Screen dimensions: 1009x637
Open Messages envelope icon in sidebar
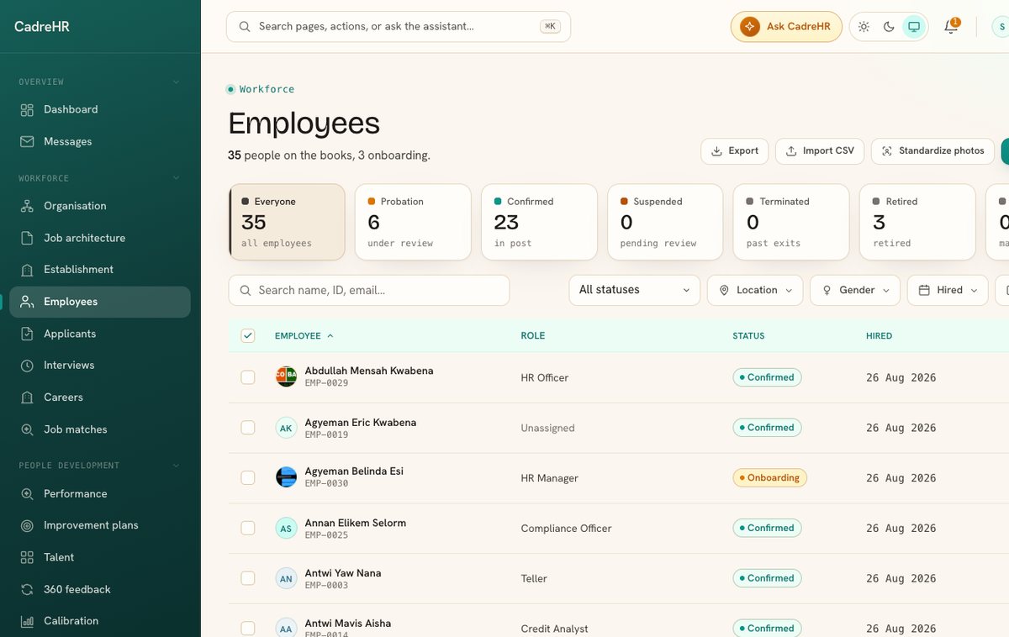coord(27,141)
